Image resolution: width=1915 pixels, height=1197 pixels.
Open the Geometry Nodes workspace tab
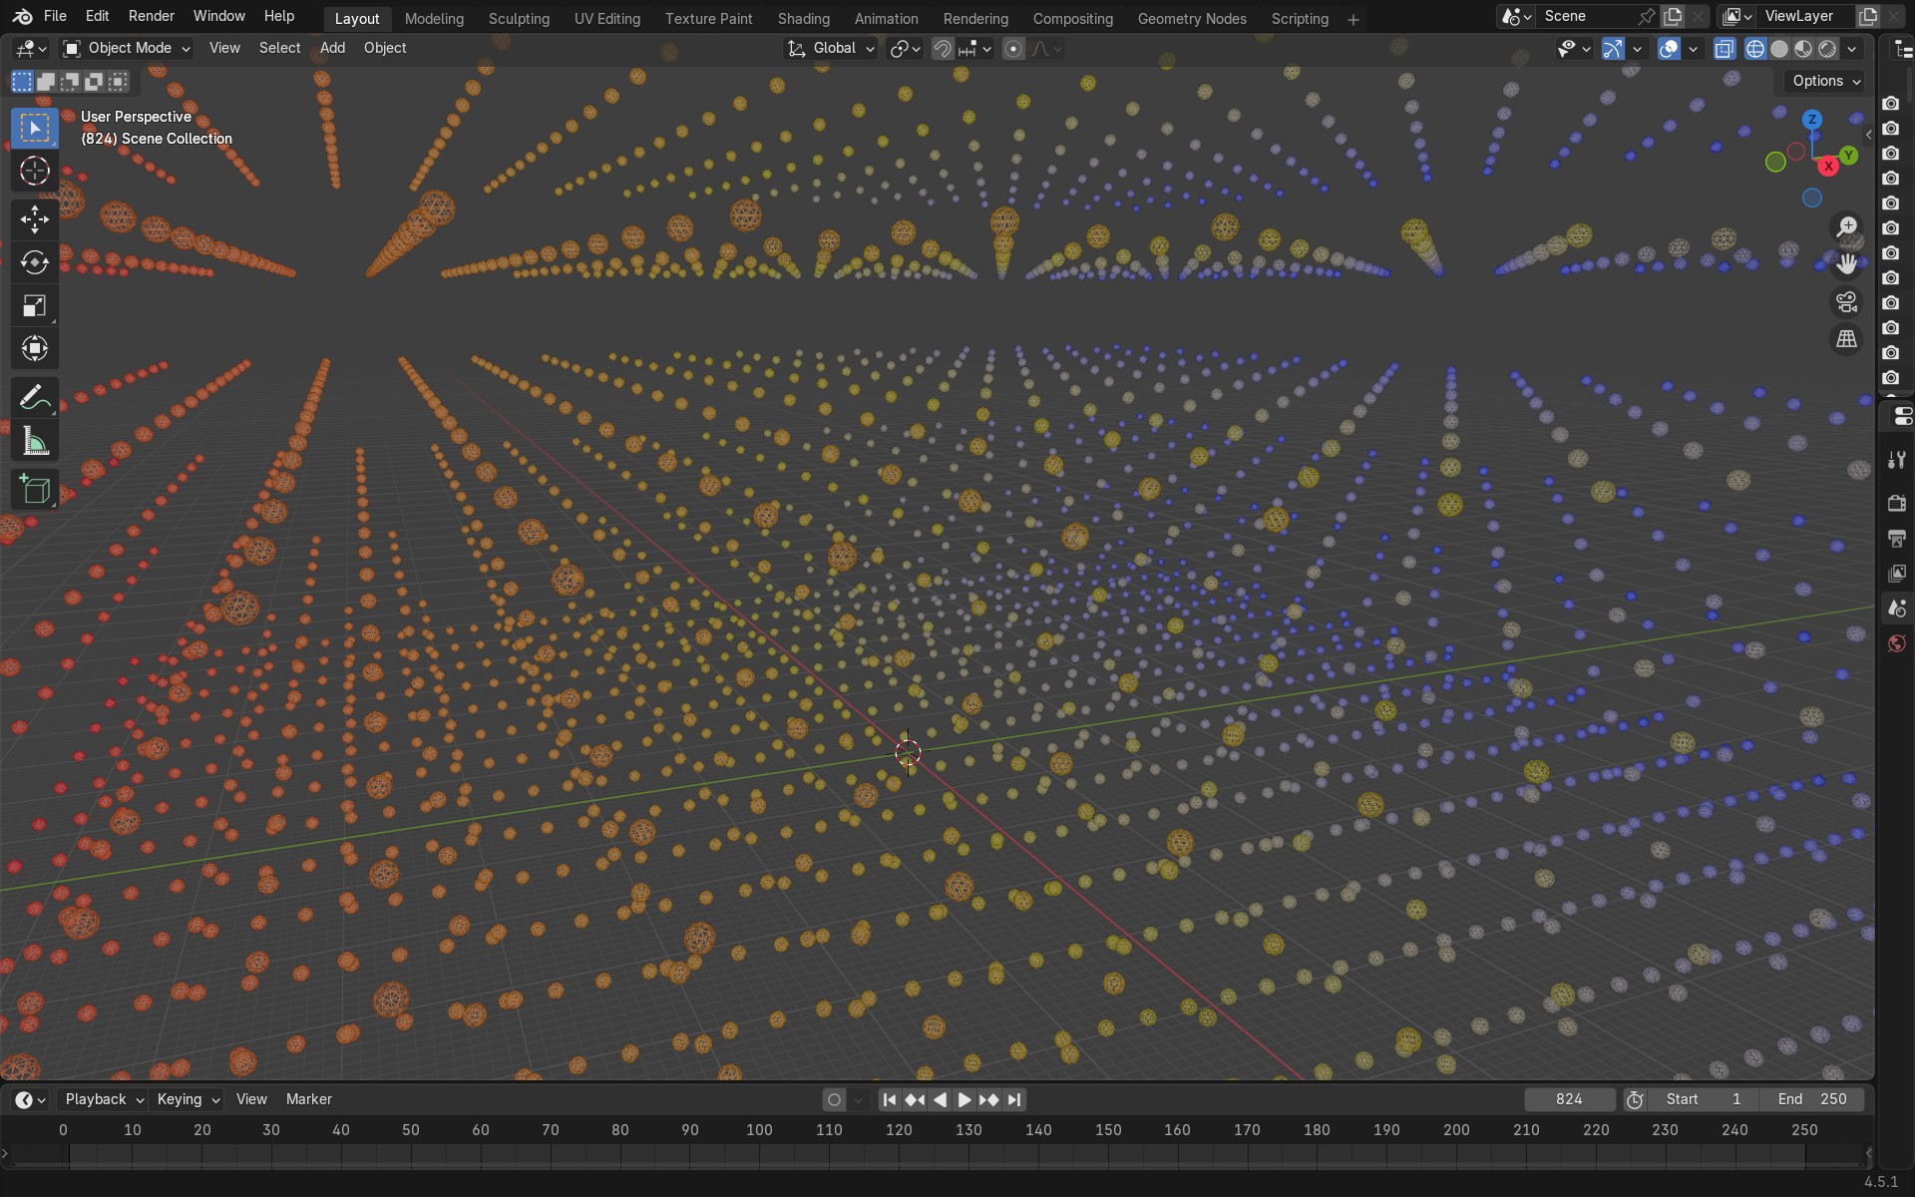(1192, 19)
